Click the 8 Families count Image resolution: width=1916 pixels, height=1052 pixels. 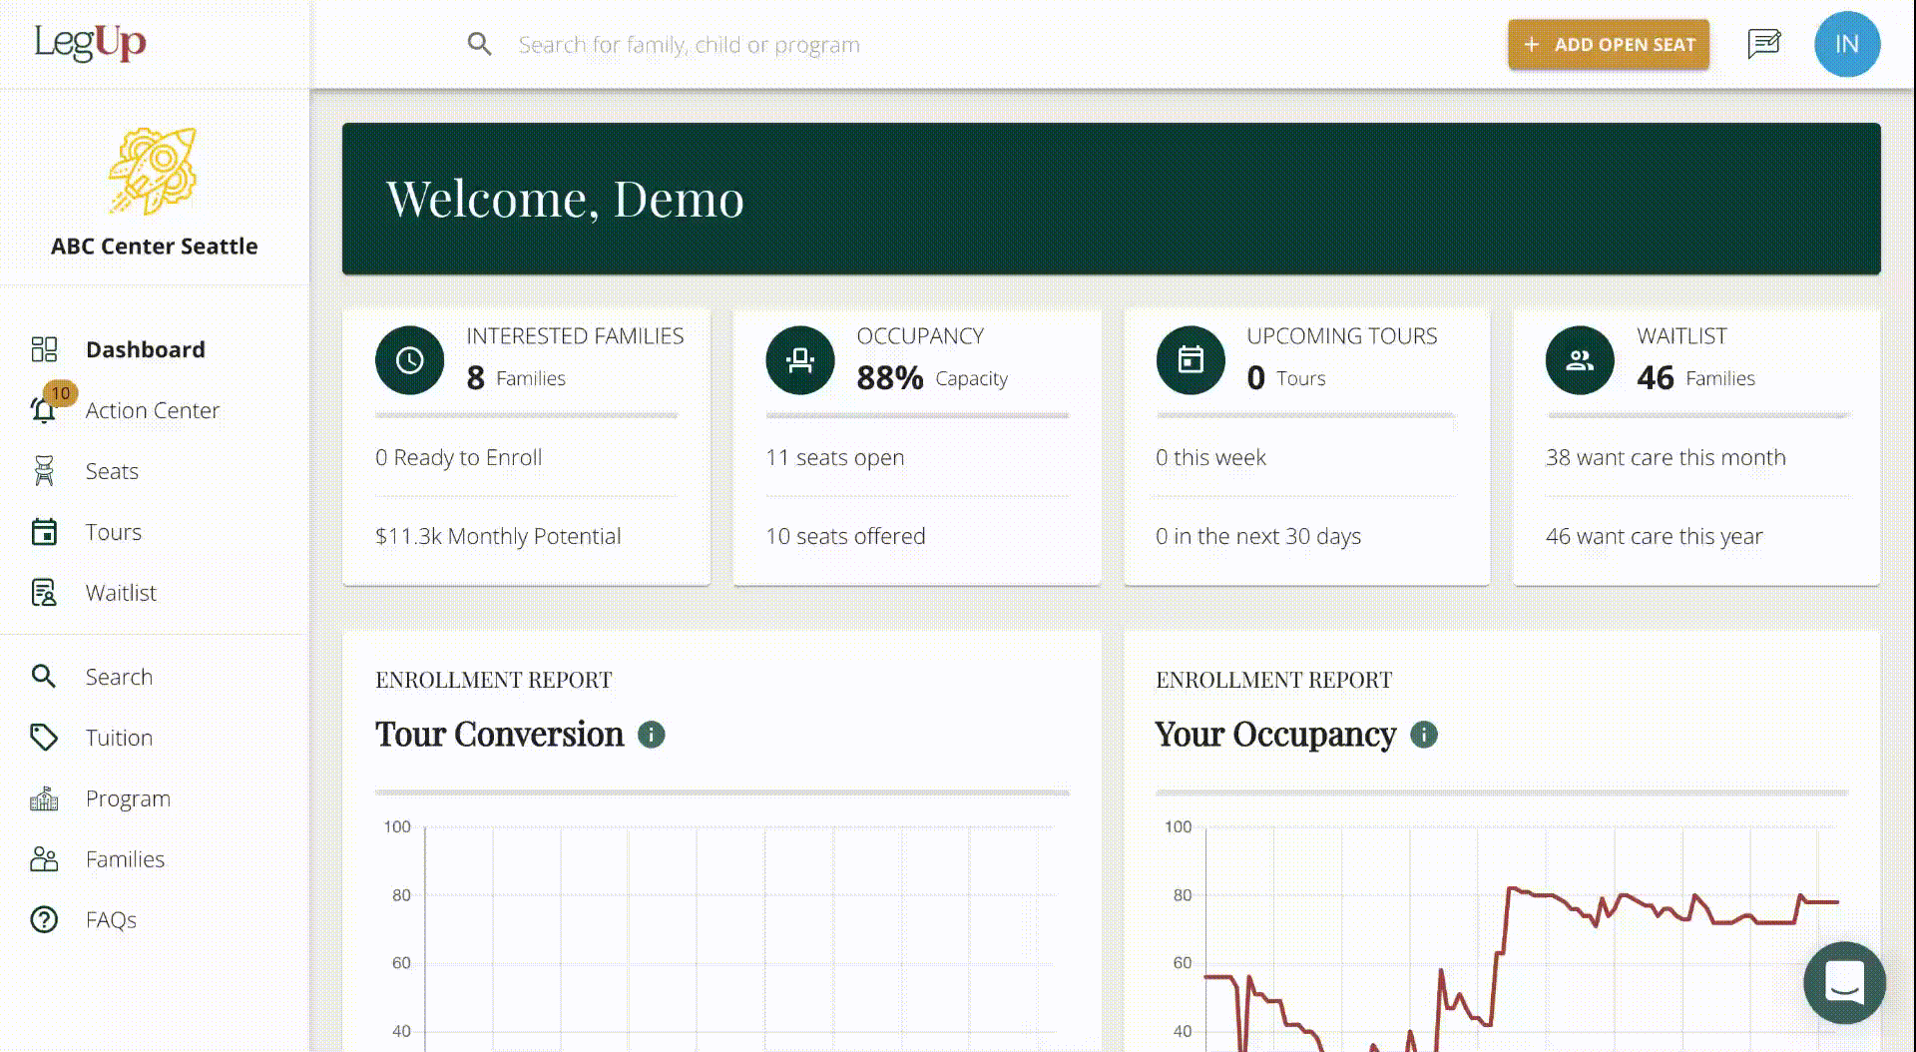[516, 377]
